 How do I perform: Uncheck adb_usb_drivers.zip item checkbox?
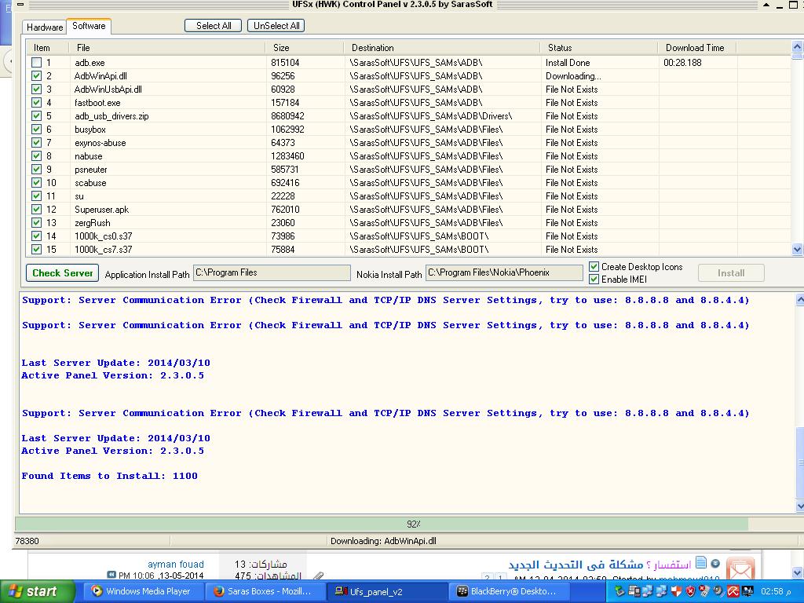tap(36, 116)
